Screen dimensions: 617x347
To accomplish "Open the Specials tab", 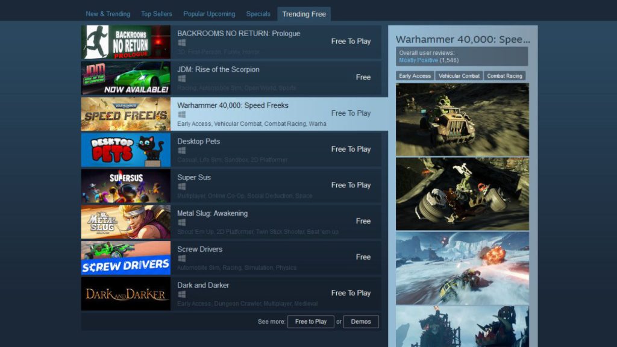I will 258,14.
